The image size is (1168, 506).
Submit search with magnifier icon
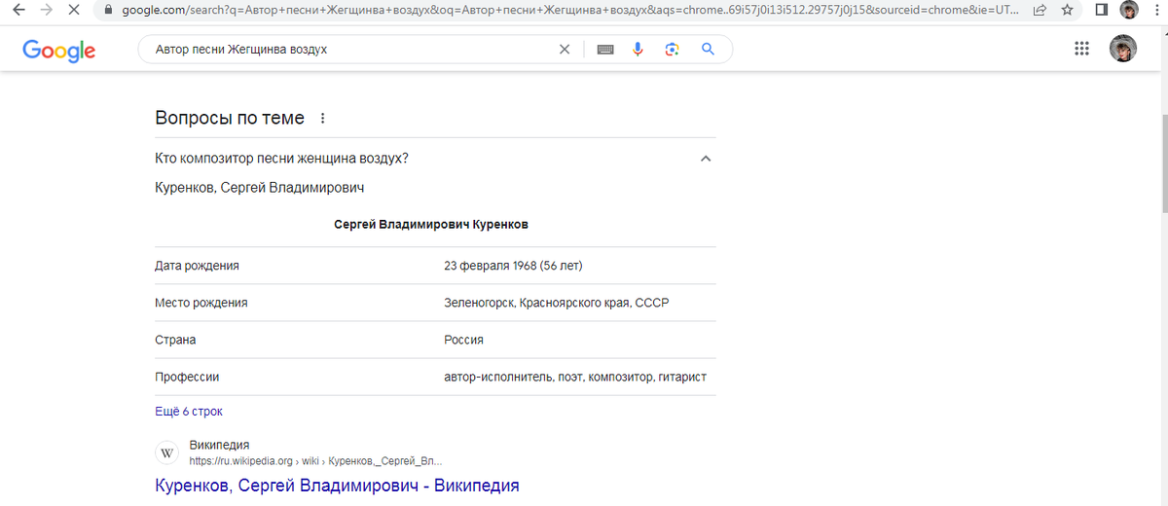tap(708, 50)
